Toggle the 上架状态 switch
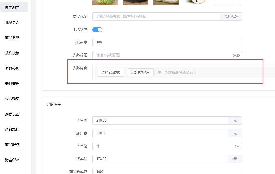The image size is (275, 174). 97,30
